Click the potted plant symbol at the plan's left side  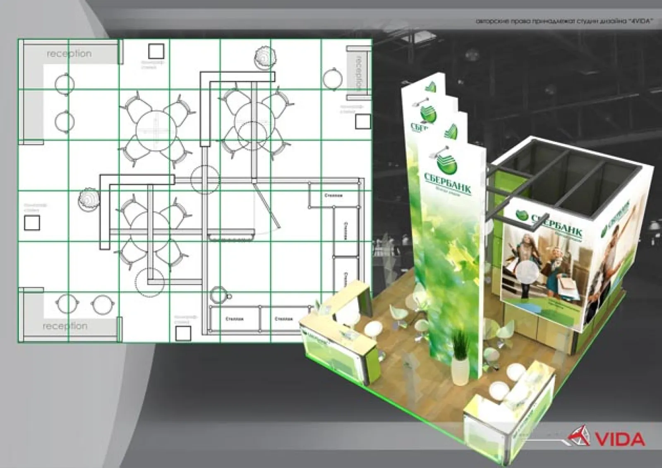(89, 200)
